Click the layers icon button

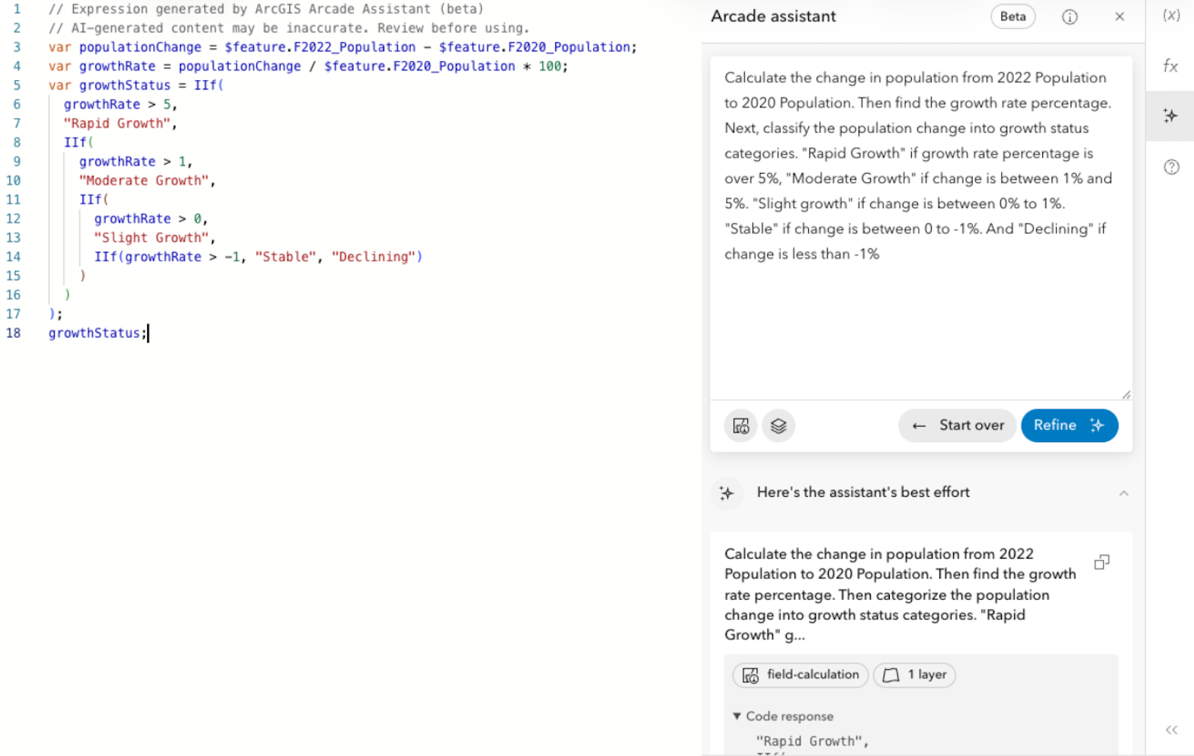(x=778, y=425)
